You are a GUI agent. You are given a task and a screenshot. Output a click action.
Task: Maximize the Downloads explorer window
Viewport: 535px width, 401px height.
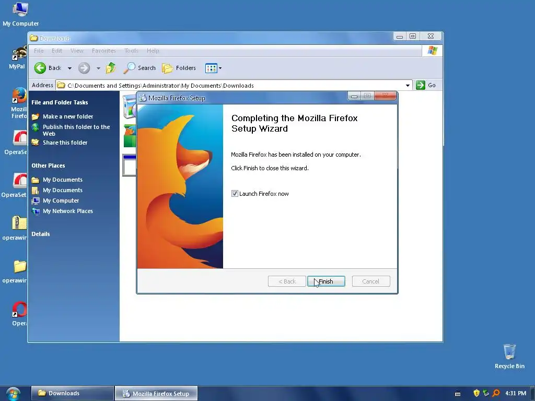pyautogui.click(x=413, y=36)
